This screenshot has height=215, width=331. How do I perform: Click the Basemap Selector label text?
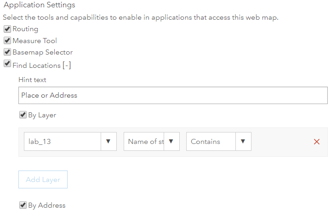click(x=42, y=52)
